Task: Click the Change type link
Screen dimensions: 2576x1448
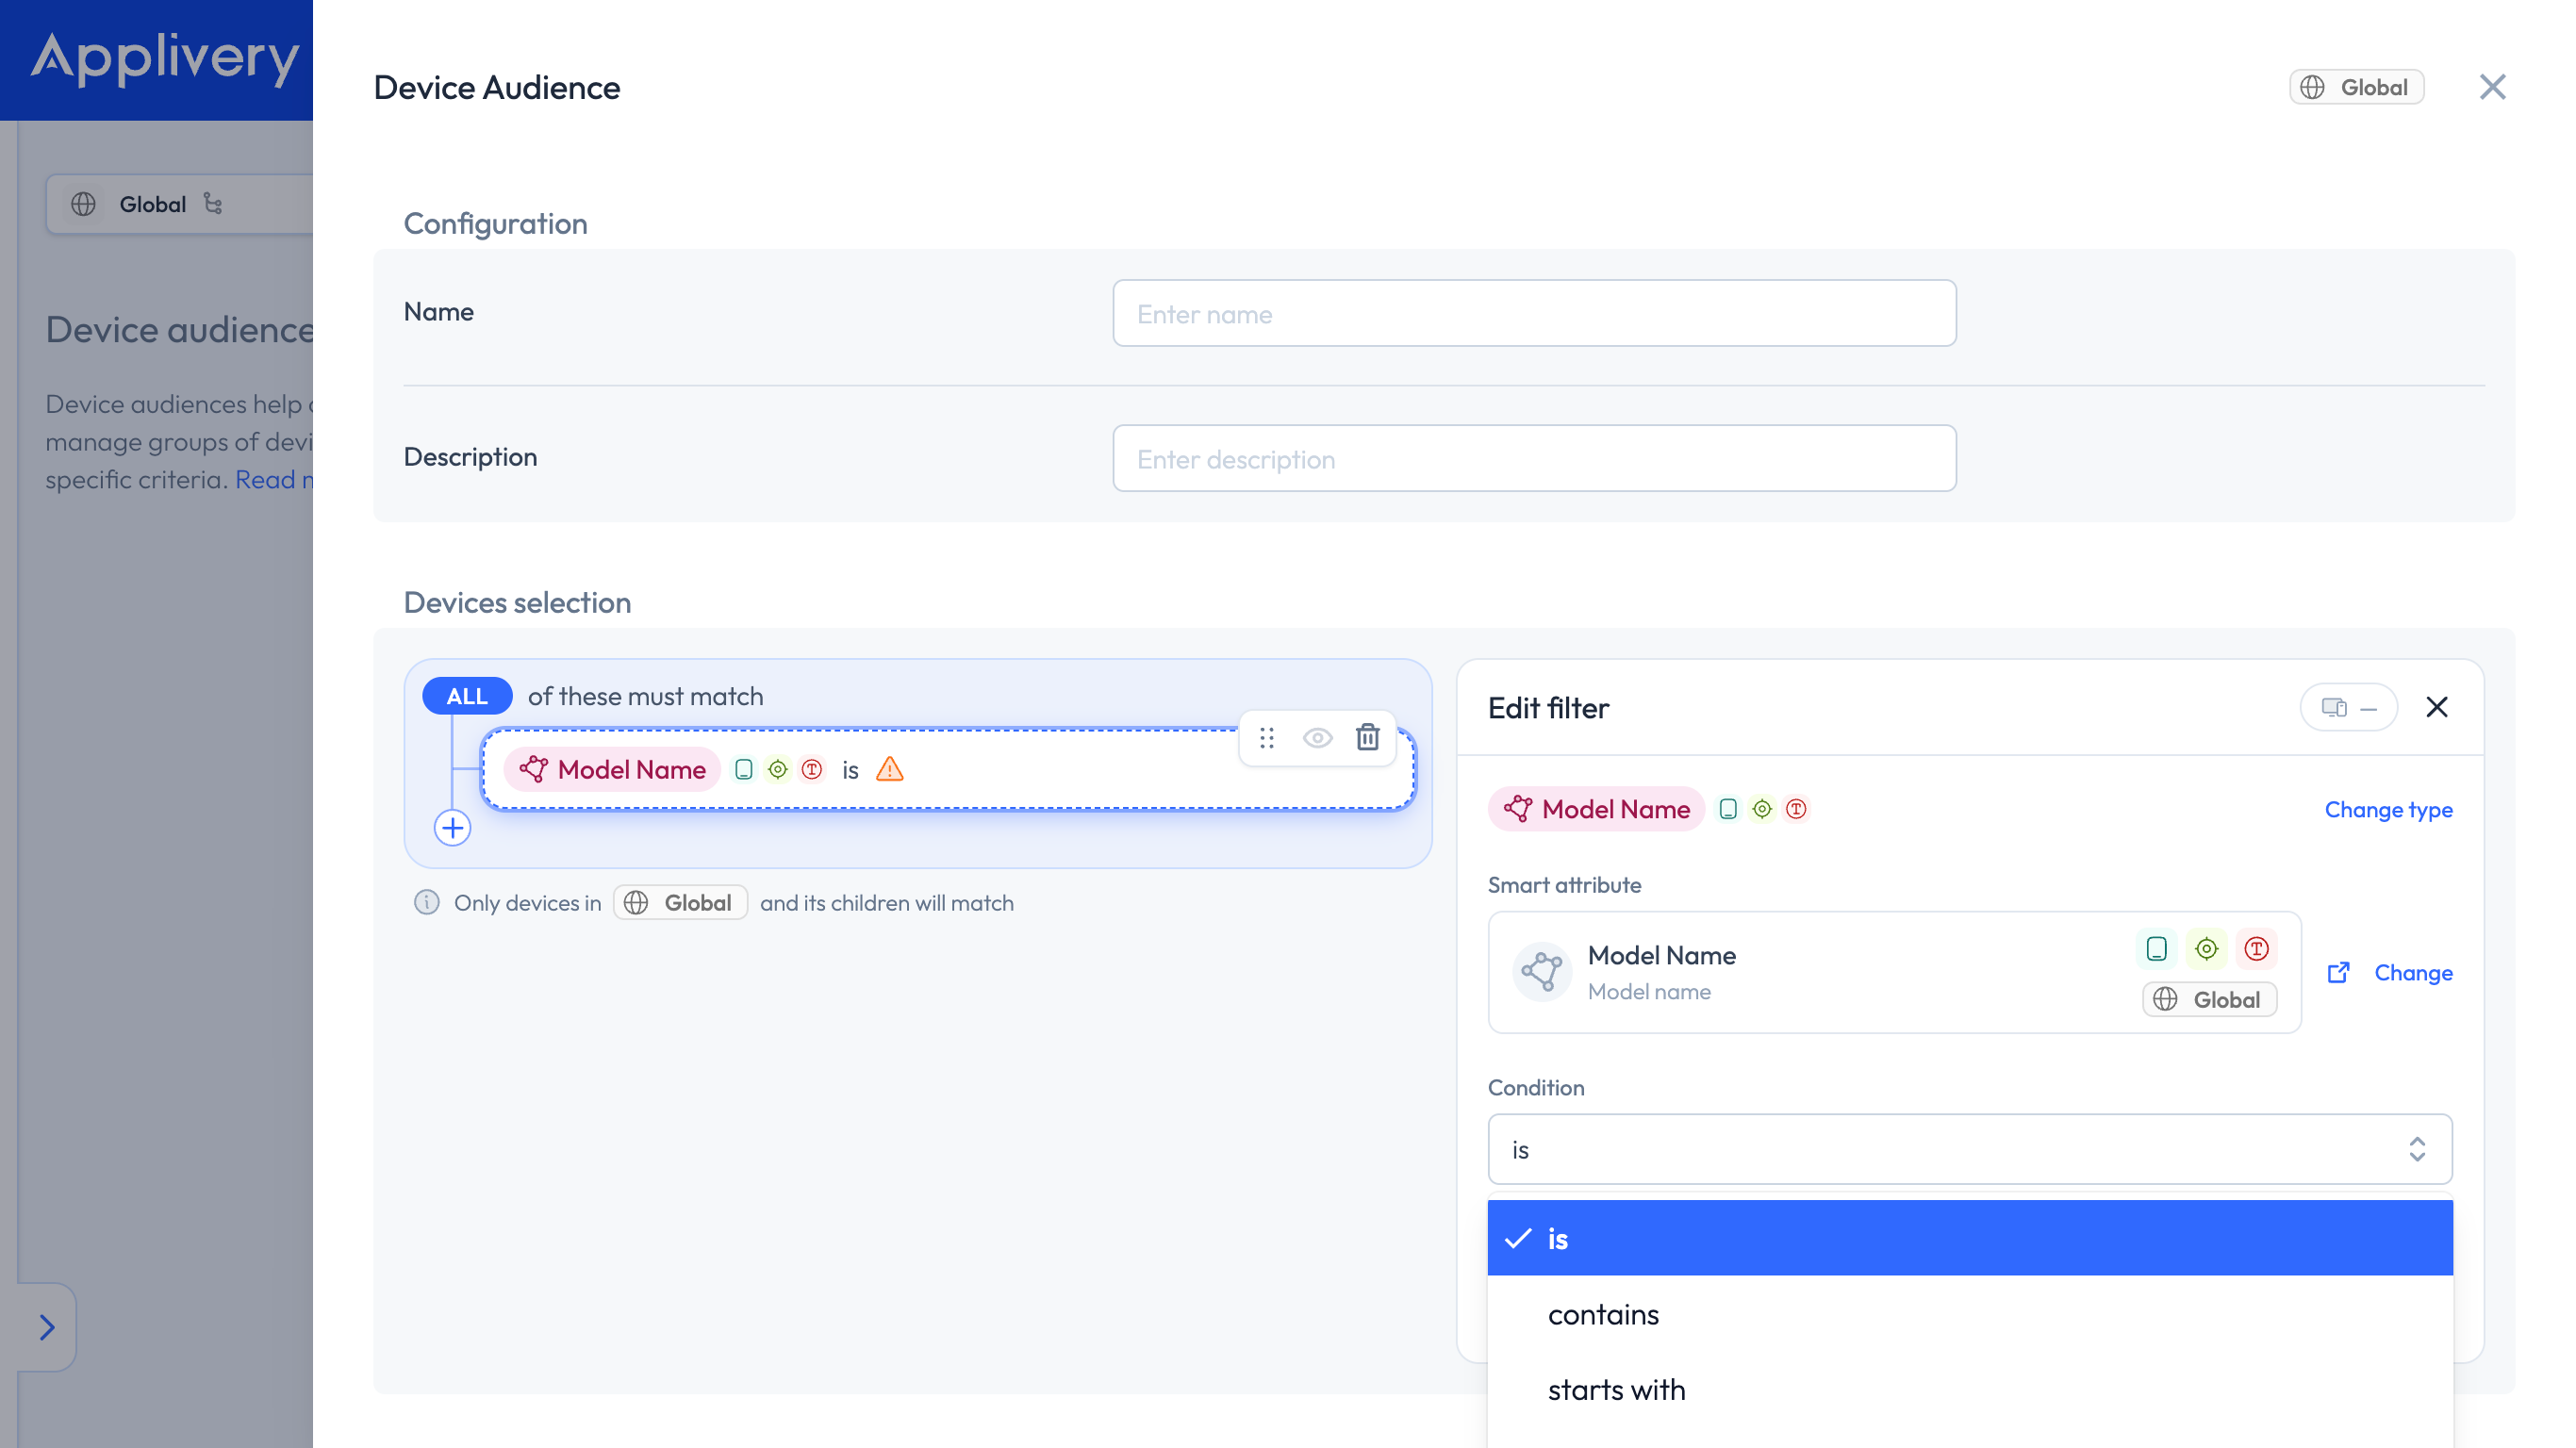Action: pyautogui.click(x=2388, y=809)
